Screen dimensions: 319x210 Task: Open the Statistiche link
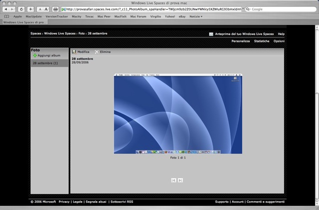[262, 41]
